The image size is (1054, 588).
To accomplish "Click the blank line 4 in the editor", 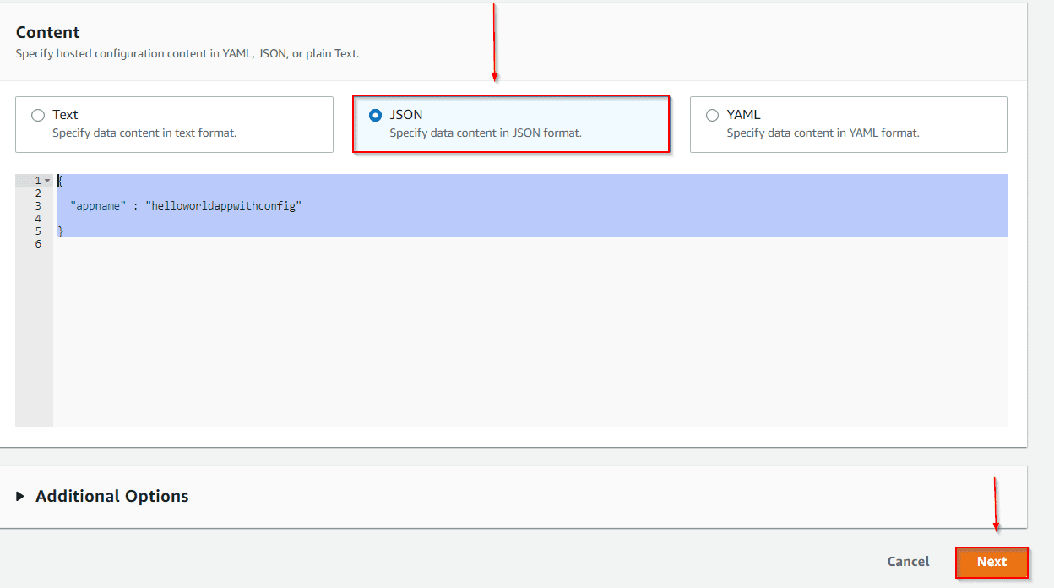I will [x=338, y=219].
